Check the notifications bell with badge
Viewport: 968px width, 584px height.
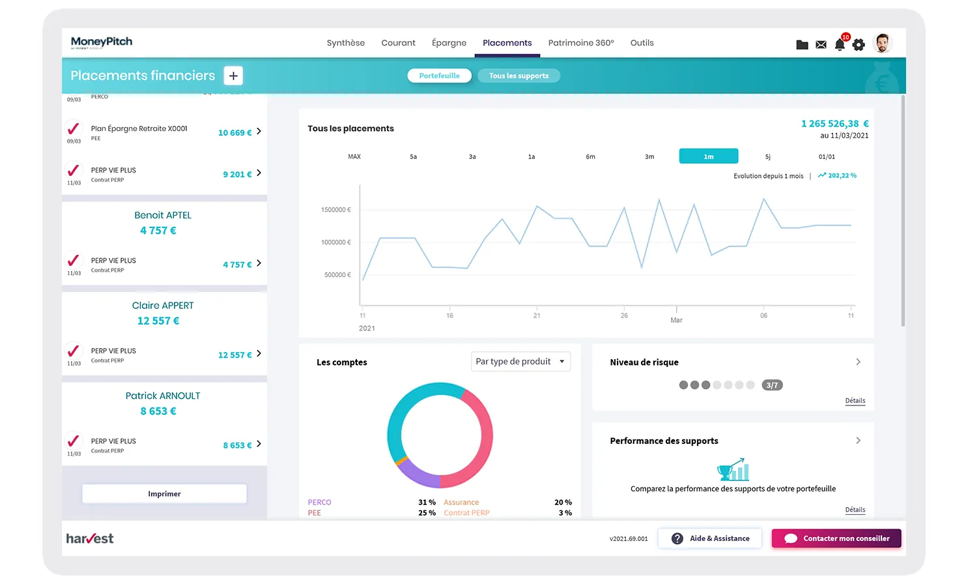point(841,43)
